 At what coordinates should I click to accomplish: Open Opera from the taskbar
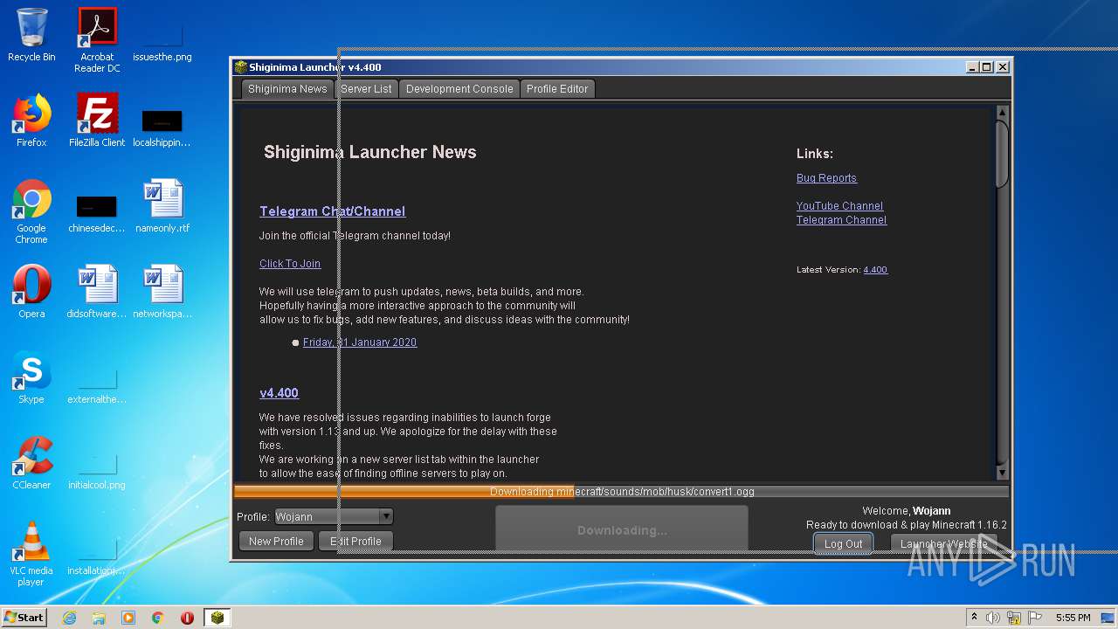click(187, 618)
